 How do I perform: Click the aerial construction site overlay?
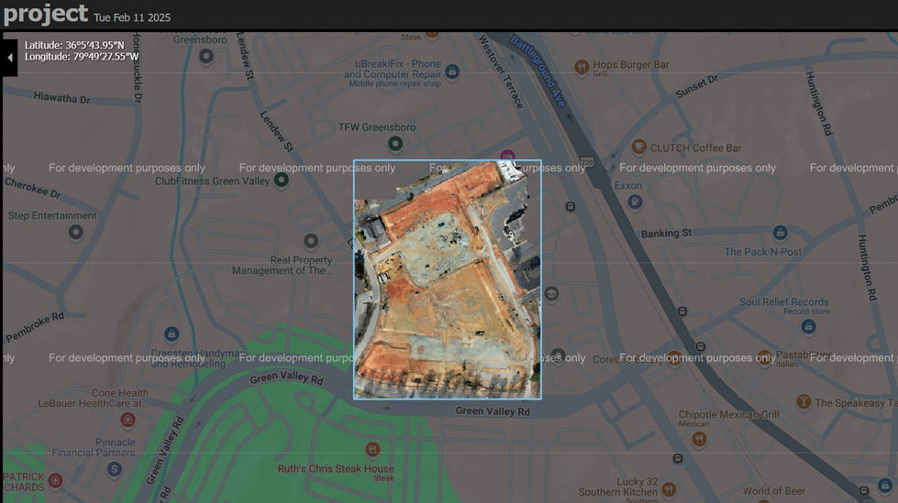coord(448,279)
